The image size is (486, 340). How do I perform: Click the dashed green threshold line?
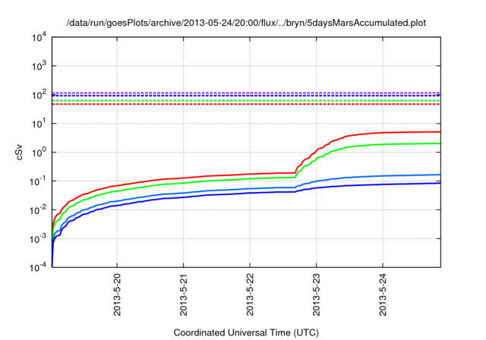click(246, 101)
